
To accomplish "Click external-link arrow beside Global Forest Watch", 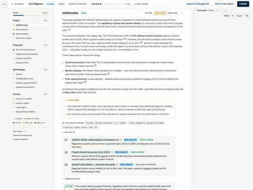I will click(x=117, y=165).
